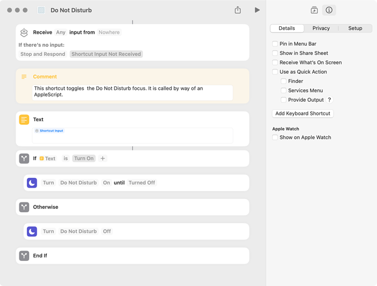The image size is (377, 286).
Task: Change the Turned Off duration parameter
Action: click(x=142, y=182)
